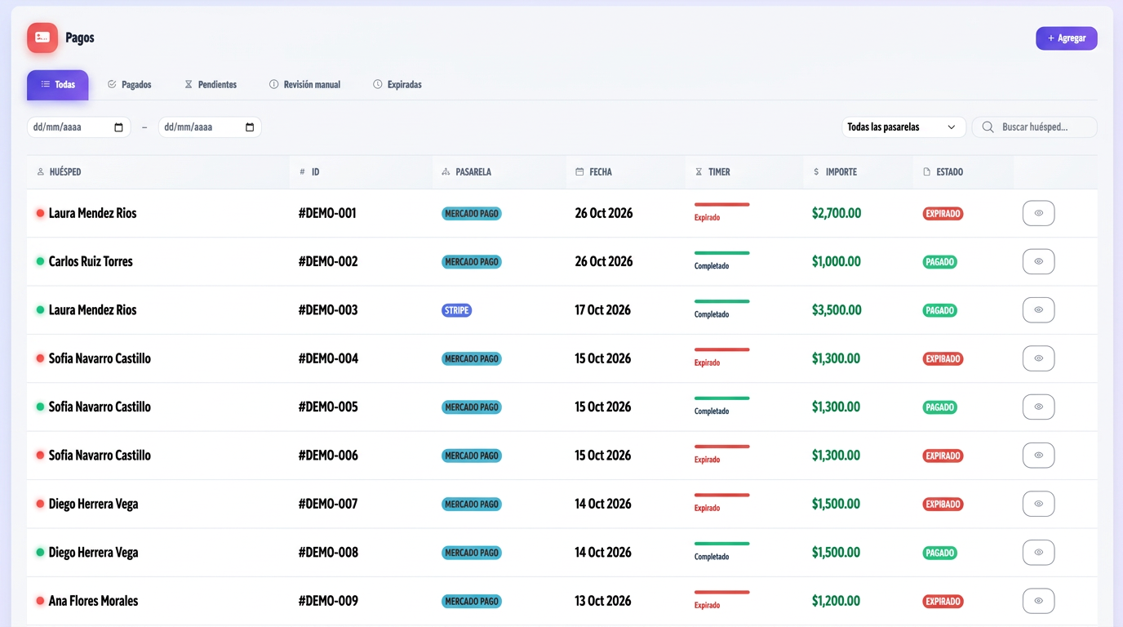Viewport: 1123px width, 627px height.
Task: Focus the Buscar huésped search field
Action: (1034, 127)
